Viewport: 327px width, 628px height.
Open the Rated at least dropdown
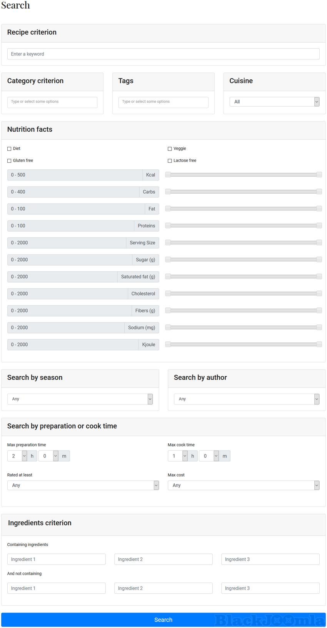83,485
